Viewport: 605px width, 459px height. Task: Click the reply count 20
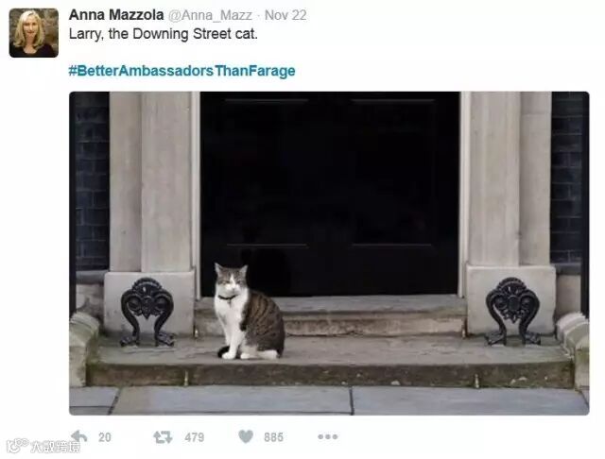pos(105,437)
